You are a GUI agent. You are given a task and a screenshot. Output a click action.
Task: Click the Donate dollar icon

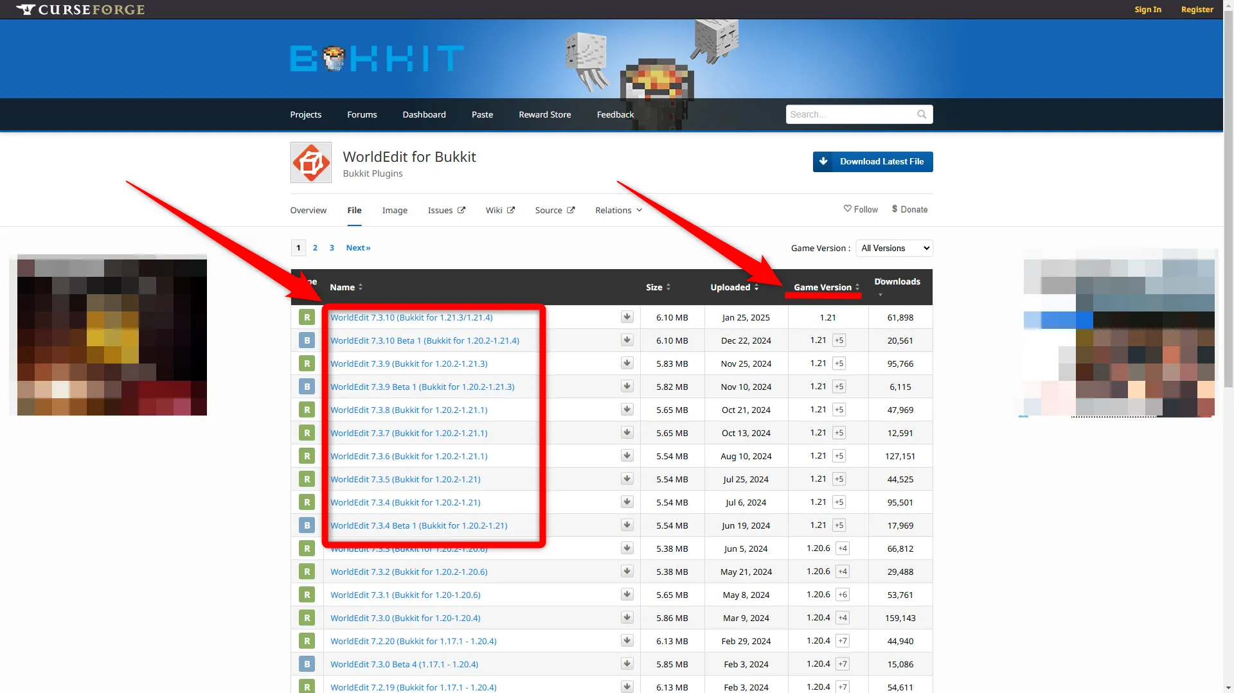point(895,209)
